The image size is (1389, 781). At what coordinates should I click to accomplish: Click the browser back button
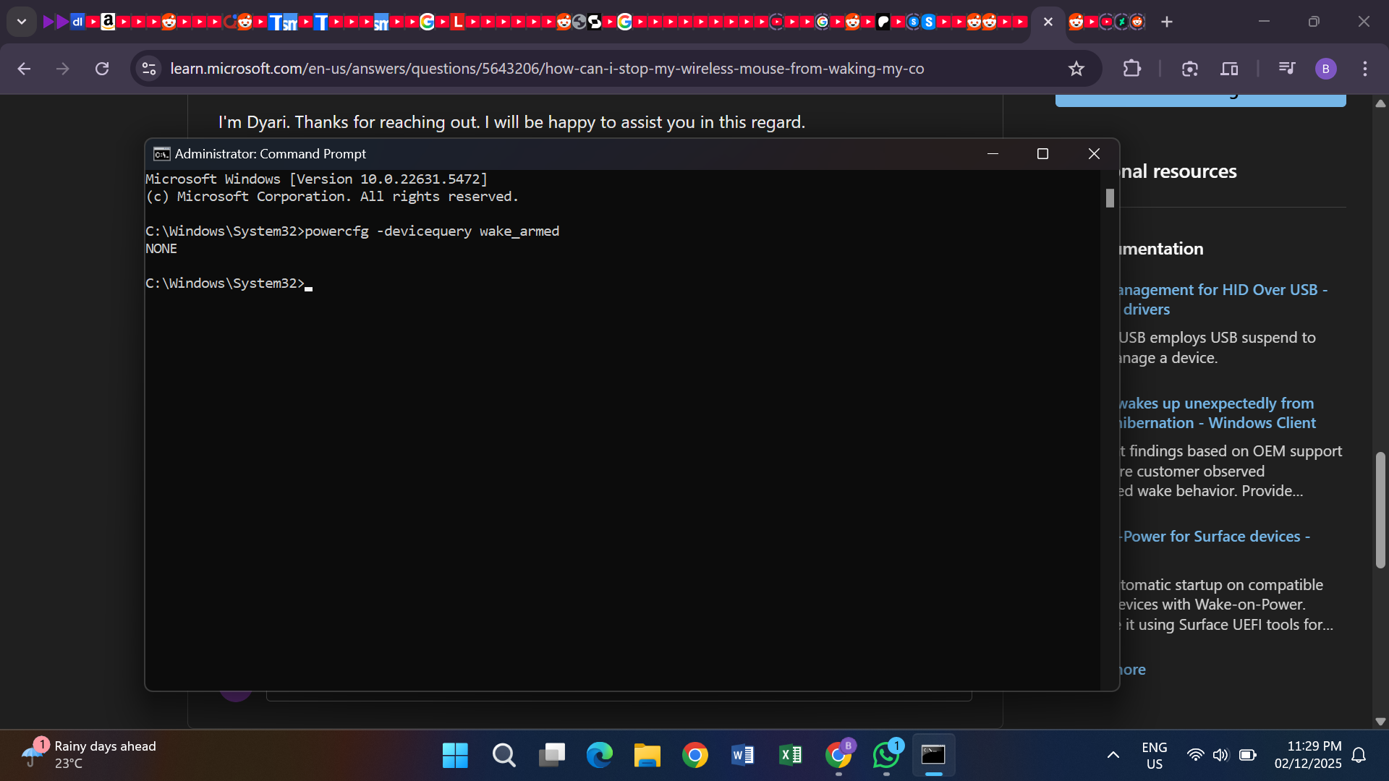24,69
